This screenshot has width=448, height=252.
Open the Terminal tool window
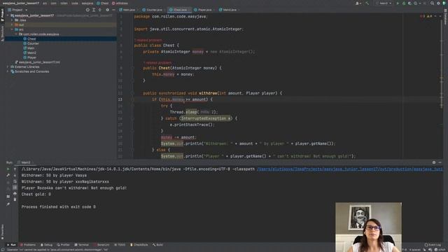click(x=82, y=245)
